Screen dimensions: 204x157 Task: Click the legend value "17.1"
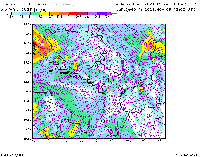point(69,17)
